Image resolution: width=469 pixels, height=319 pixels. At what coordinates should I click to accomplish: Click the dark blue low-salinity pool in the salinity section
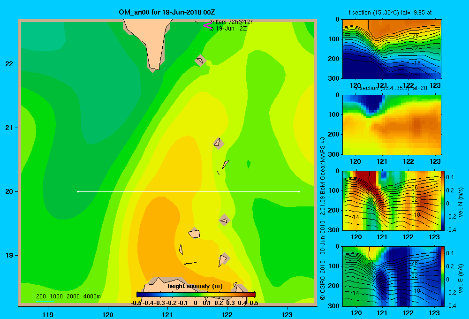coord(372,103)
